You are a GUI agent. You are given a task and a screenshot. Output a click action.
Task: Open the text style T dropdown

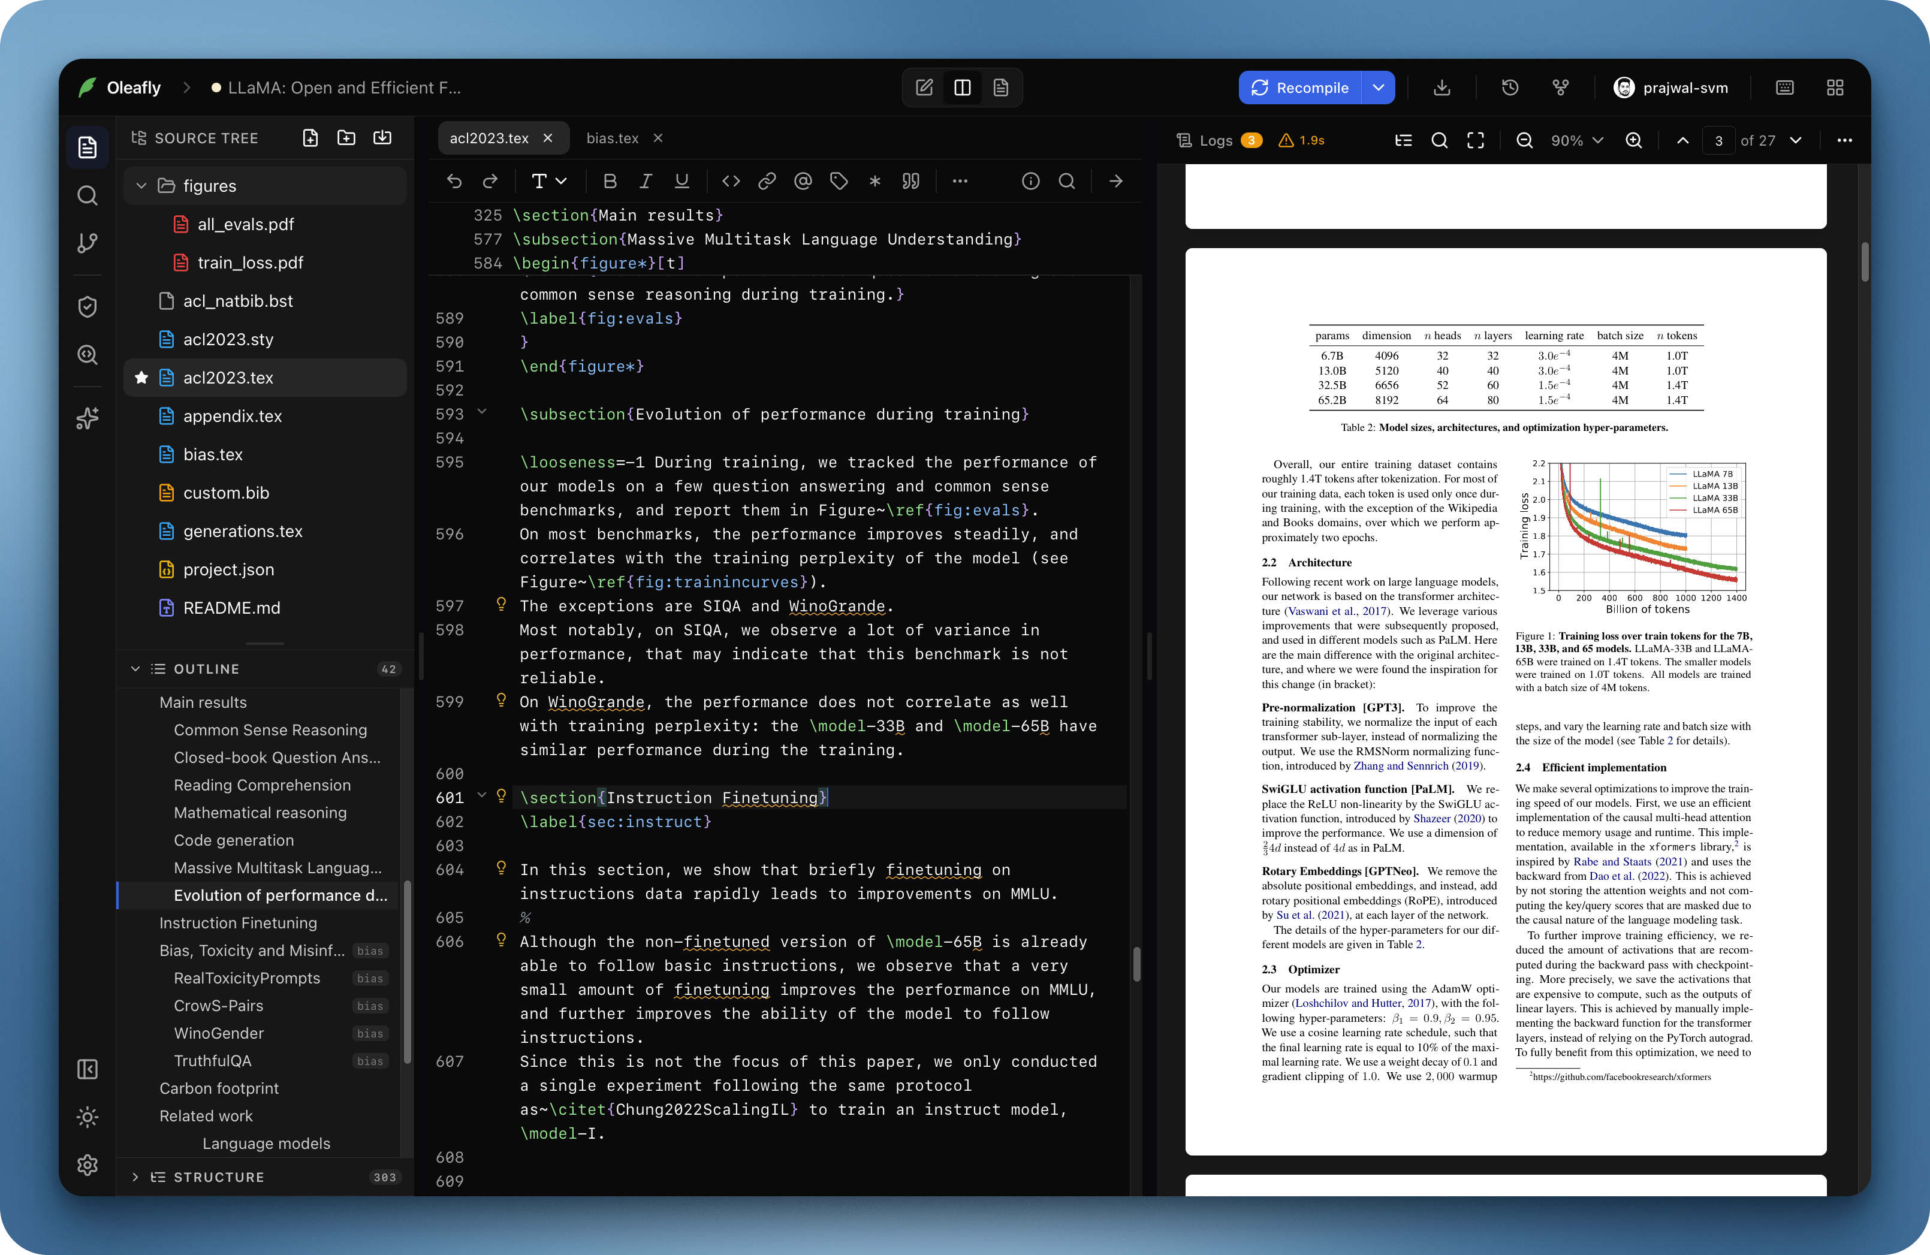pos(548,182)
